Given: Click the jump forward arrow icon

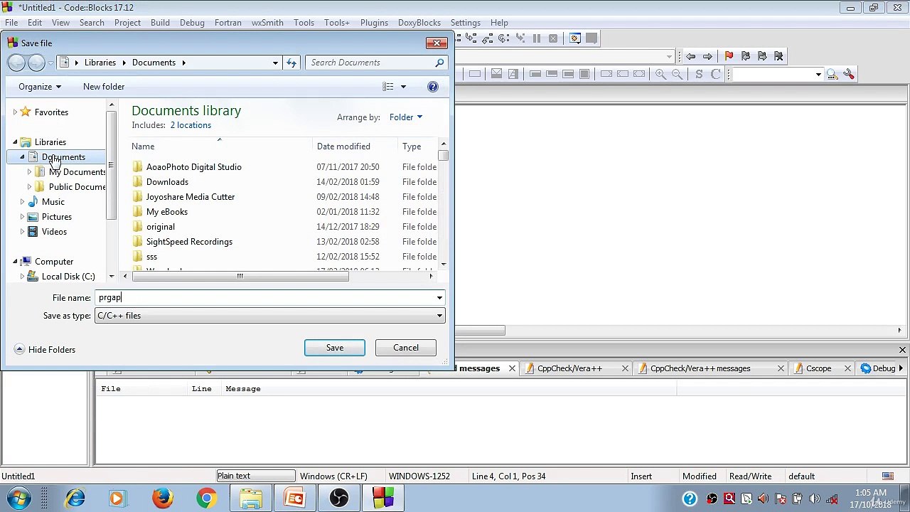Looking at the screenshot, I should 707,56.
